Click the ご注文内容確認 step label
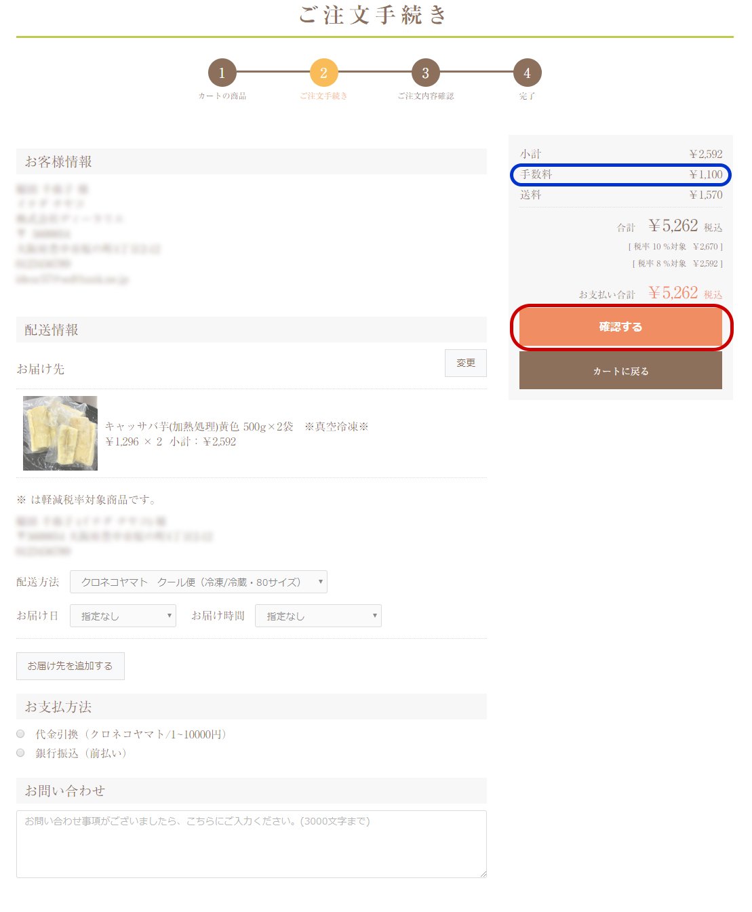The height and width of the screenshot is (912, 752). (426, 96)
